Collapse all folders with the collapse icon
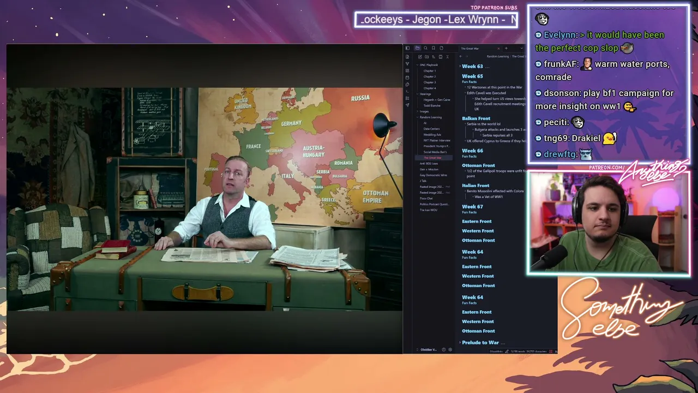698x393 pixels. tap(448, 57)
